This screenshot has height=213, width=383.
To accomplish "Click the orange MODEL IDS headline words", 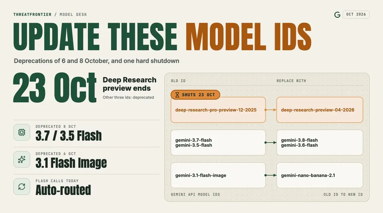I will [x=249, y=37].
